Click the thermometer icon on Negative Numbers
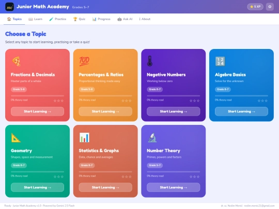This screenshot has width=279, height=209. pos(150,61)
